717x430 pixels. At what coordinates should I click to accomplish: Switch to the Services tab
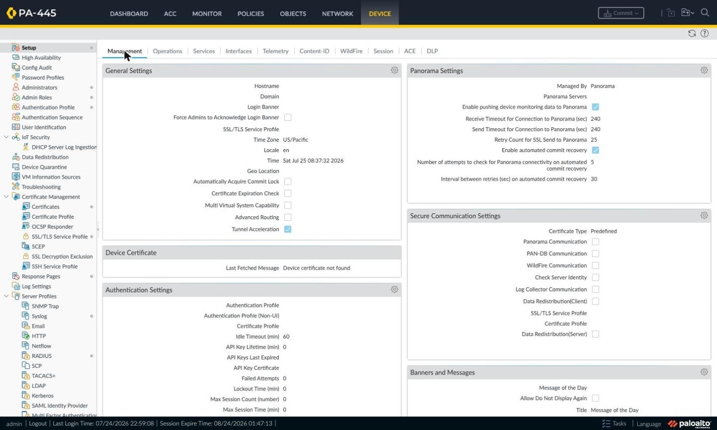pos(204,51)
